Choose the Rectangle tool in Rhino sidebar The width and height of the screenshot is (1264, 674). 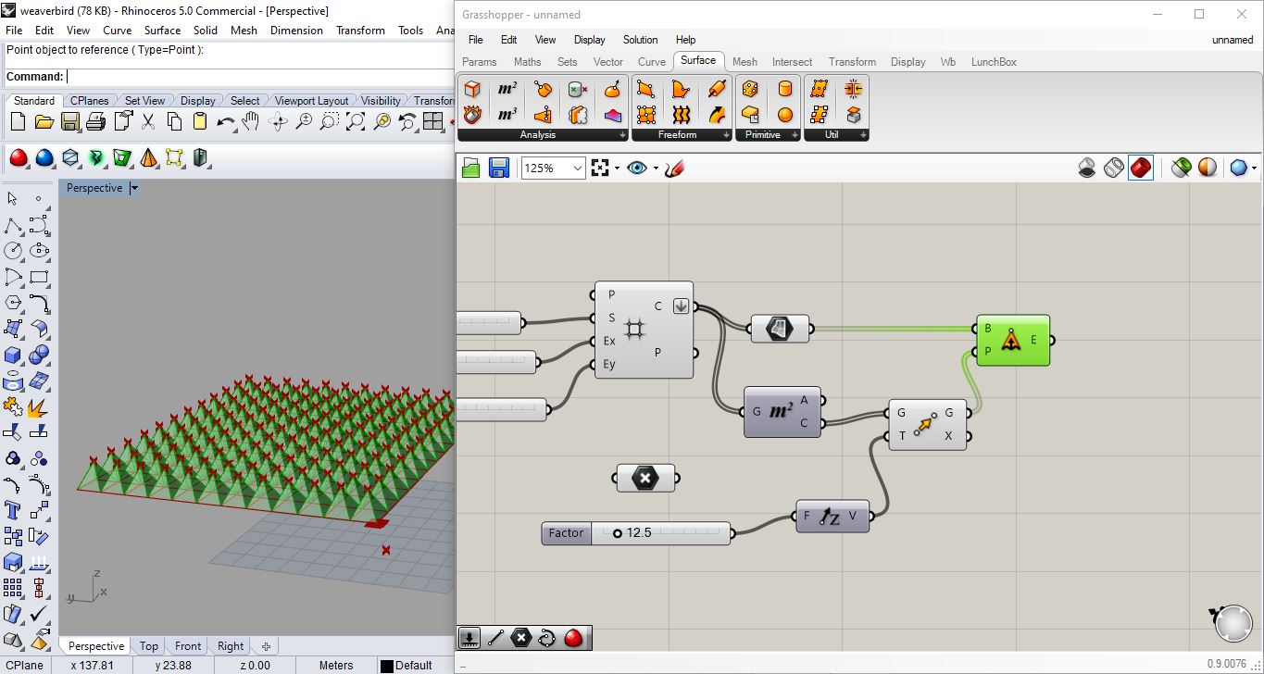point(39,277)
